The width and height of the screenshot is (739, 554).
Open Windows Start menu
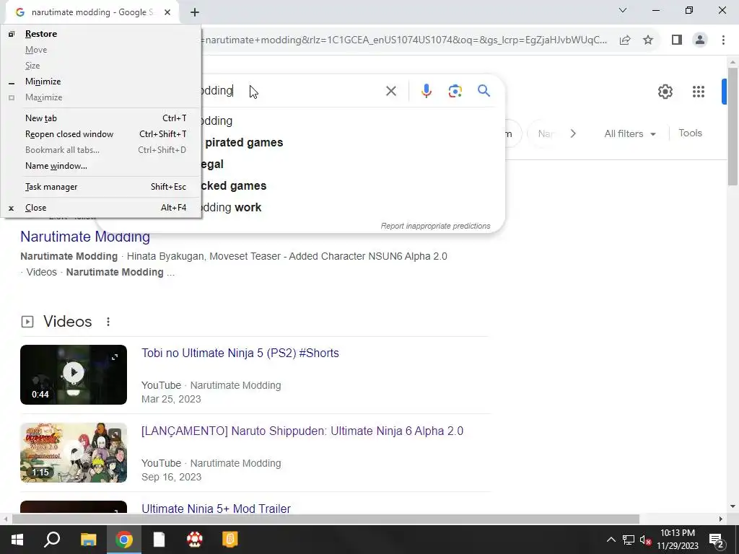click(17, 540)
